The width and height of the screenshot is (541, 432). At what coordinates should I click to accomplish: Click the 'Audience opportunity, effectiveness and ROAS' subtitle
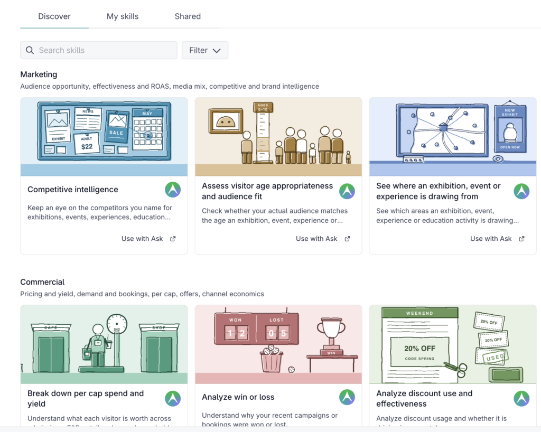(x=170, y=86)
